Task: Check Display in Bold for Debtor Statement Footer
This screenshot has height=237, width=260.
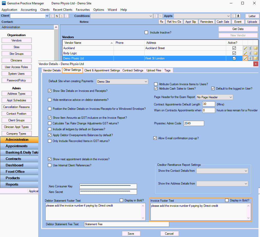Action: coord(121,200)
